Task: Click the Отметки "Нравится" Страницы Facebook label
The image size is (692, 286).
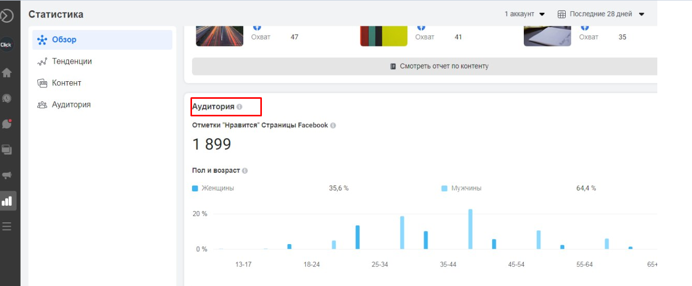Action: pyautogui.click(x=260, y=125)
